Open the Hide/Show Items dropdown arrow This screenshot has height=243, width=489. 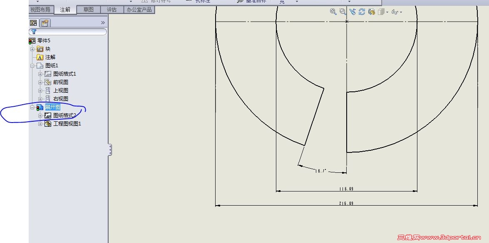coord(401,12)
